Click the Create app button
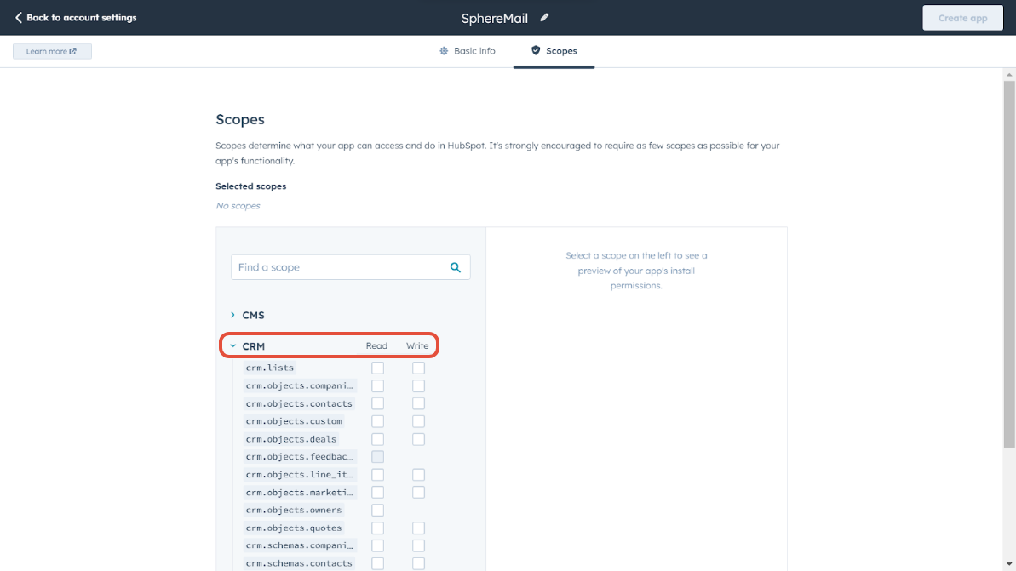This screenshot has width=1016, height=571. (x=963, y=18)
